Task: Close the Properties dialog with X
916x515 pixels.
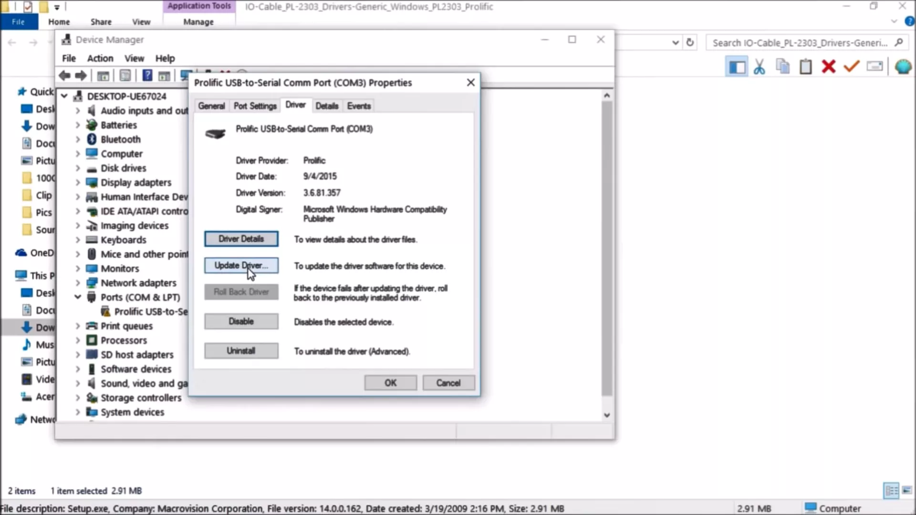Action: 470,82
